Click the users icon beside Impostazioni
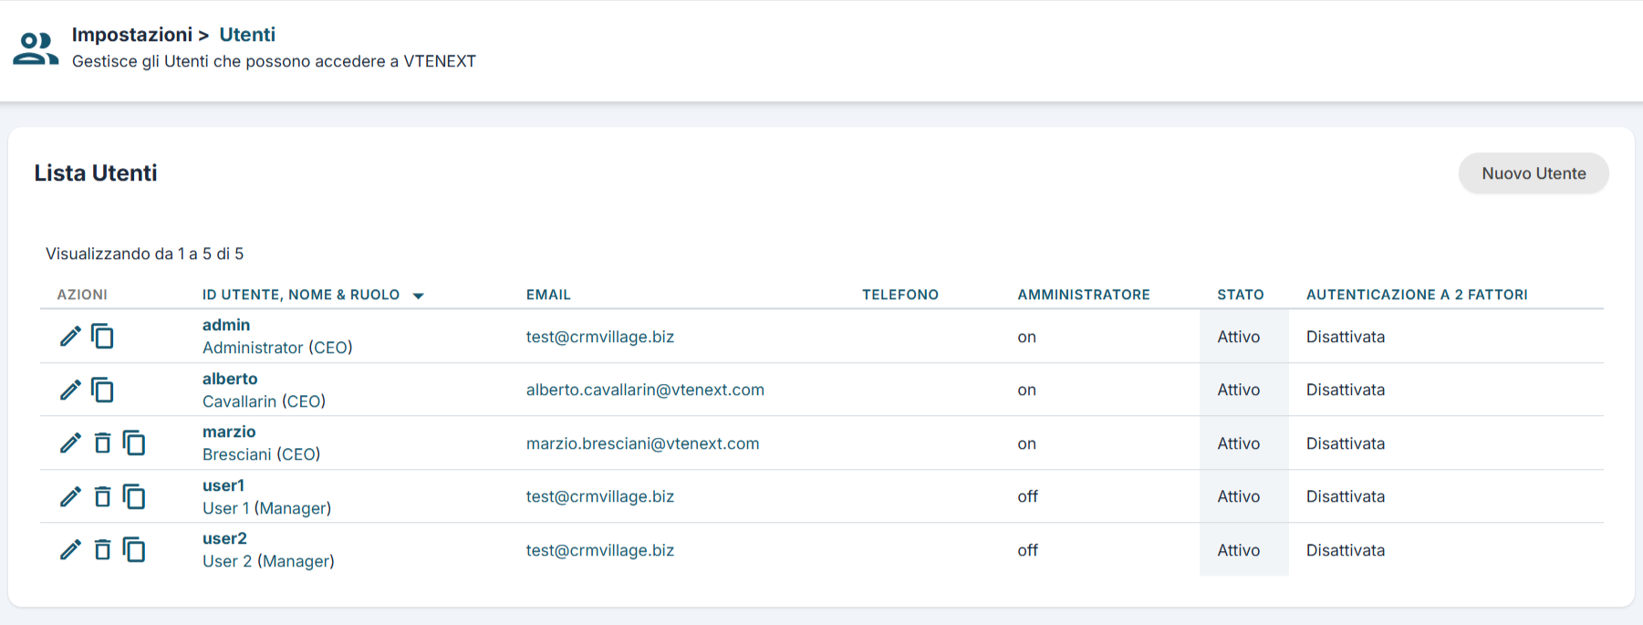The height and width of the screenshot is (625, 1643). (x=36, y=48)
